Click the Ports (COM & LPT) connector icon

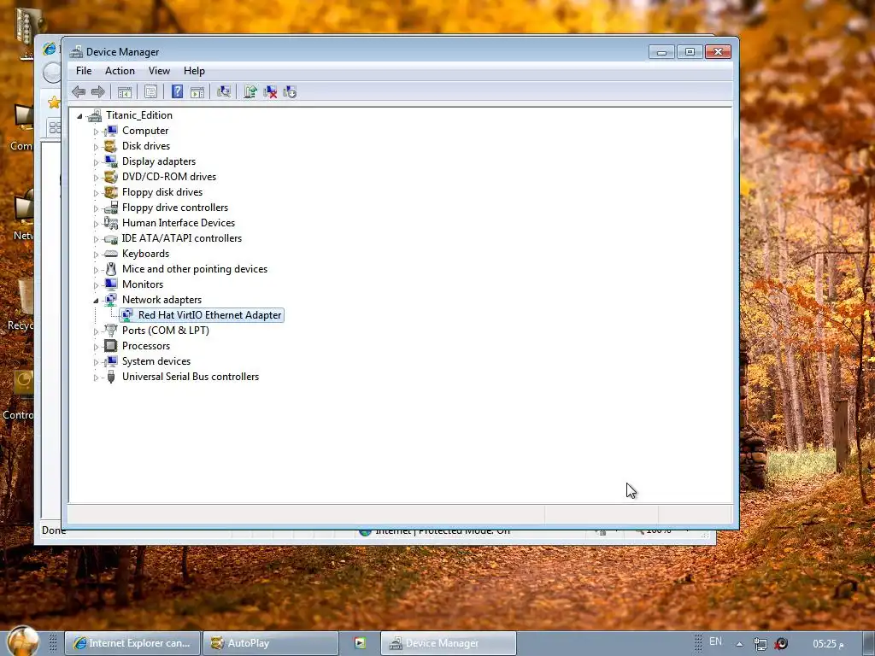[111, 331]
